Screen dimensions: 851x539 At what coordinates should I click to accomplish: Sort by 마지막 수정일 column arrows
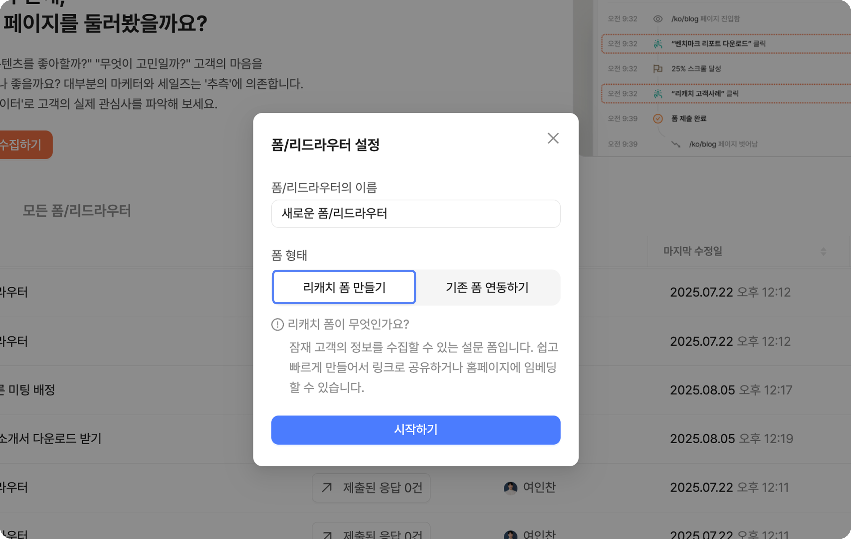823,251
